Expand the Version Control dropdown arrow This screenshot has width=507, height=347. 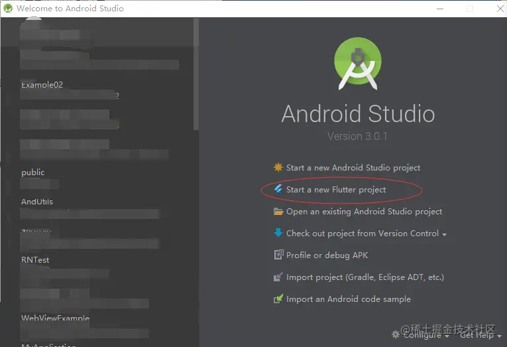(444, 234)
